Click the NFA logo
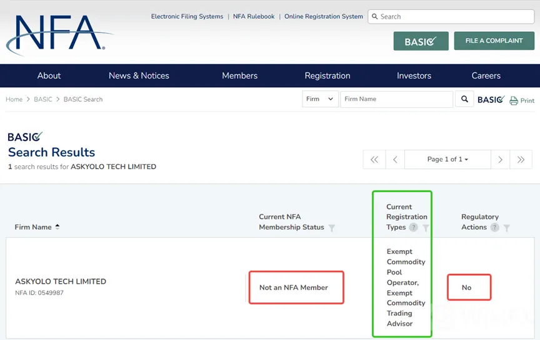The height and width of the screenshot is (340, 540). pos(59,34)
